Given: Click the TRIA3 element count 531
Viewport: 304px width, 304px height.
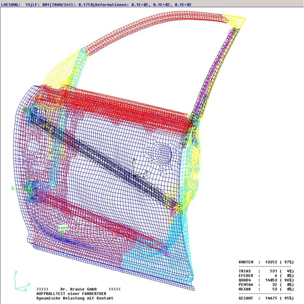Looking at the screenshot, I should pos(274,271).
